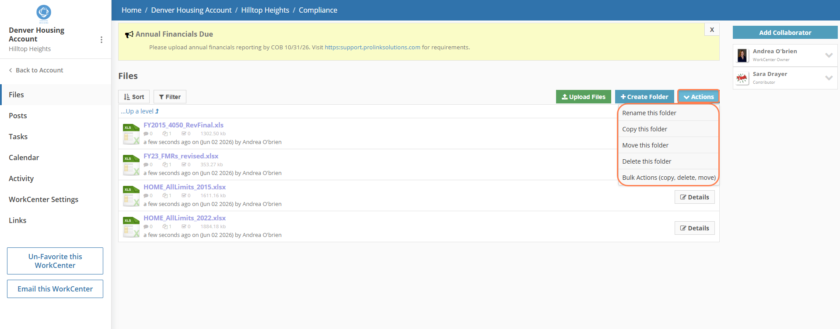This screenshot has width=840, height=329.
Task: Open file FY23_FMRs_revised.xlsx
Action: point(181,156)
